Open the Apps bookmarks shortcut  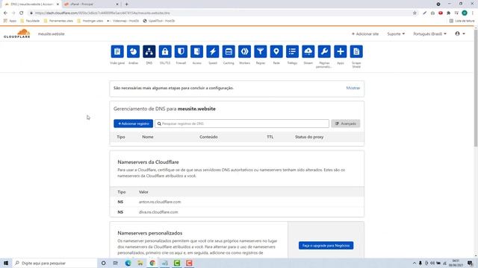[10, 21]
